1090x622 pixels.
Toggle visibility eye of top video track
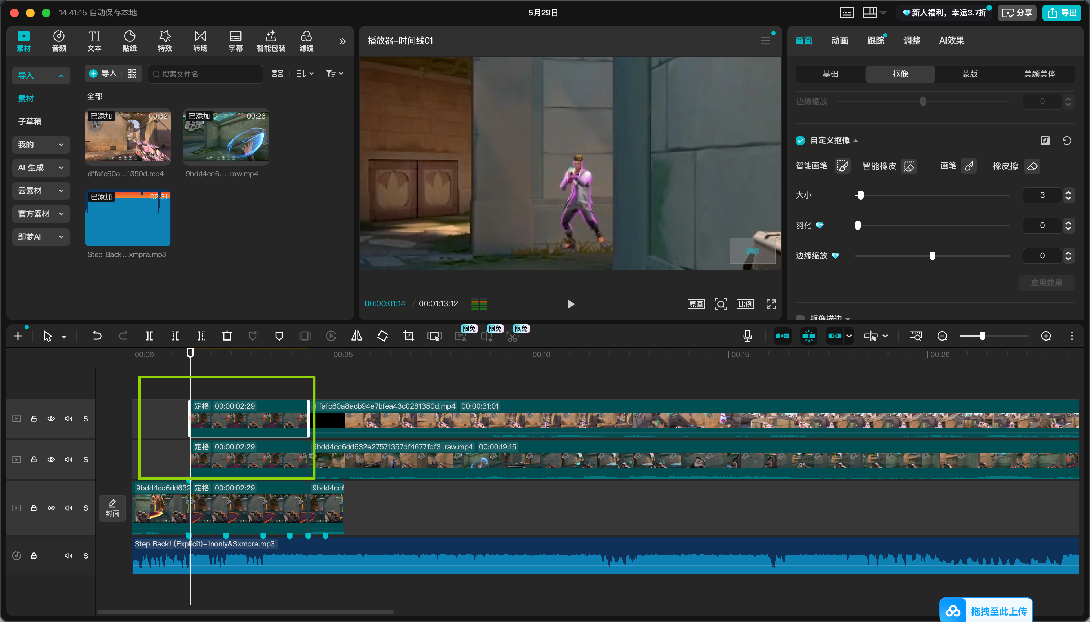pyautogui.click(x=51, y=418)
